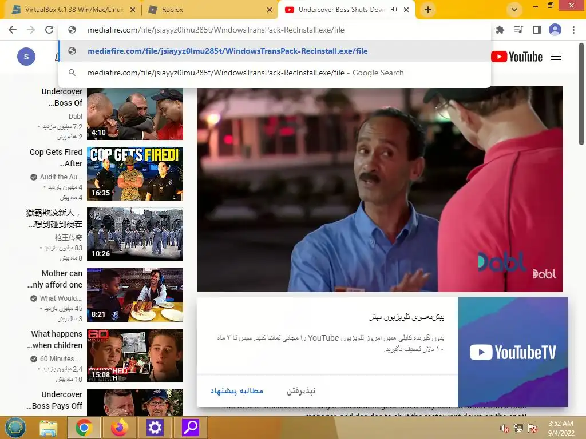Click the What happens when children title
This screenshot has width=586, height=439.
tap(54, 340)
